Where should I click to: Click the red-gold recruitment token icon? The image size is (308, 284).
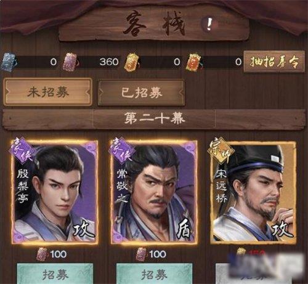(x=193, y=62)
